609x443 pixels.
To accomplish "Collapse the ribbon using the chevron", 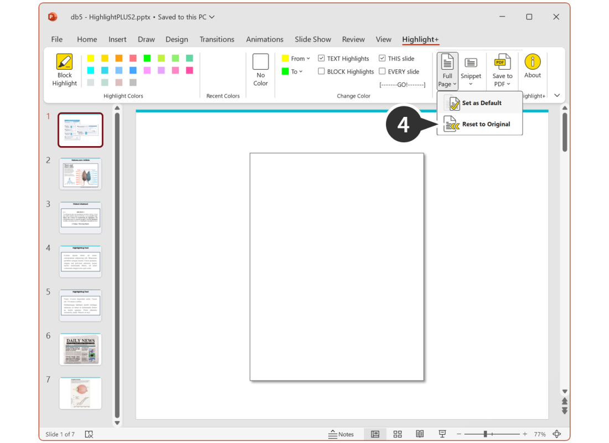I will [x=557, y=95].
